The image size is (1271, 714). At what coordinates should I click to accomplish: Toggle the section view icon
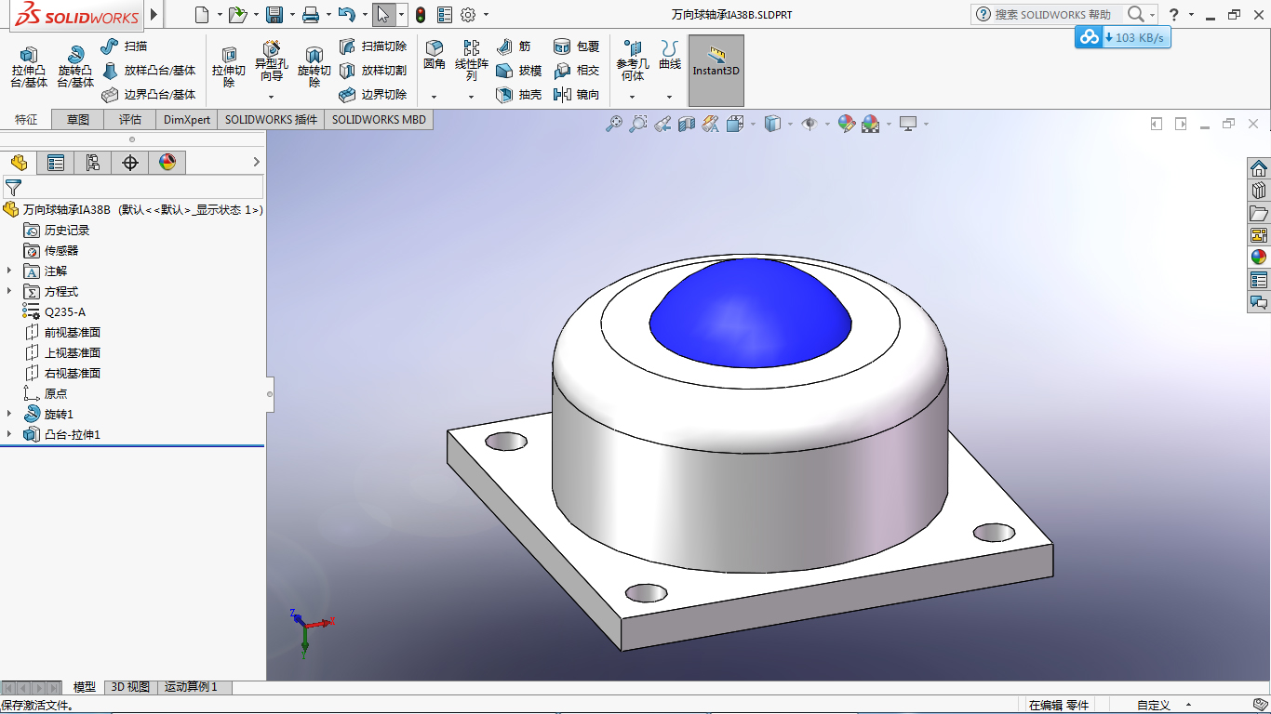click(687, 124)
